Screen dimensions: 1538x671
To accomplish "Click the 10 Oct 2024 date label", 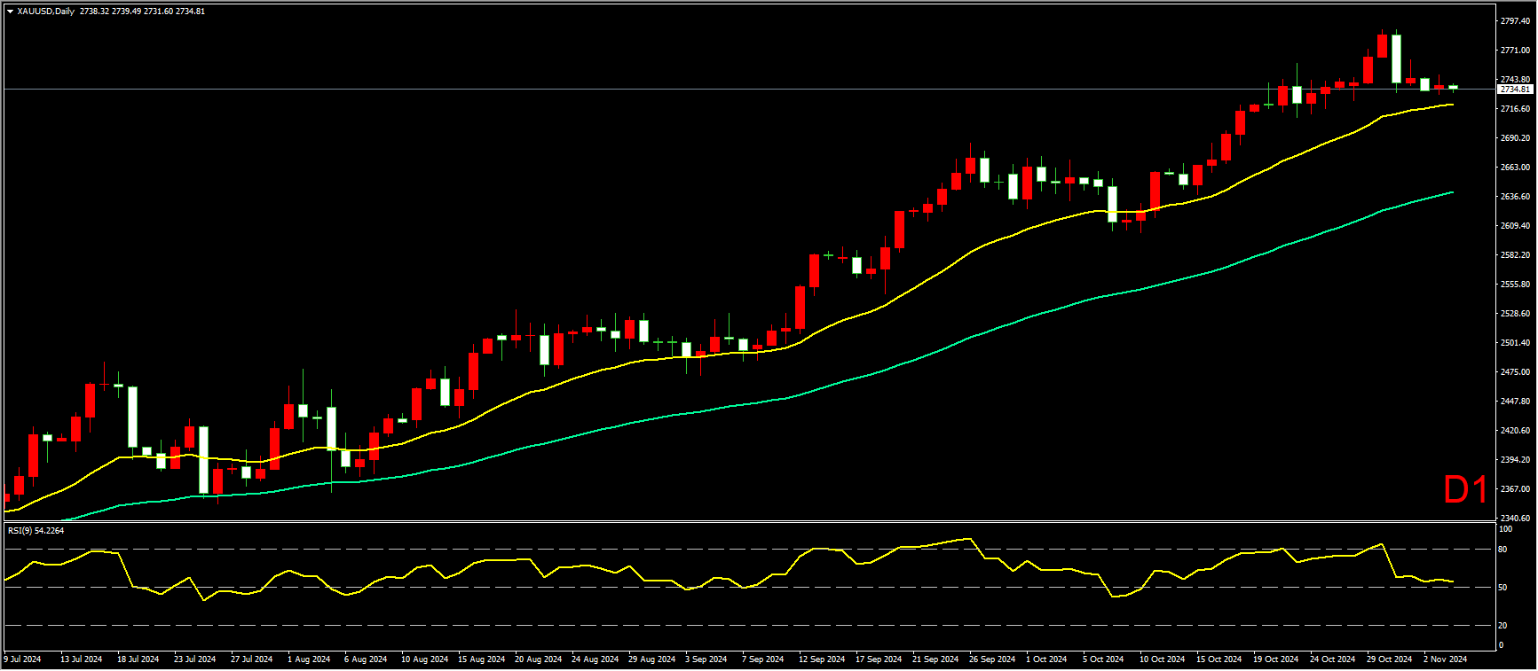I will click(1163, 659).
